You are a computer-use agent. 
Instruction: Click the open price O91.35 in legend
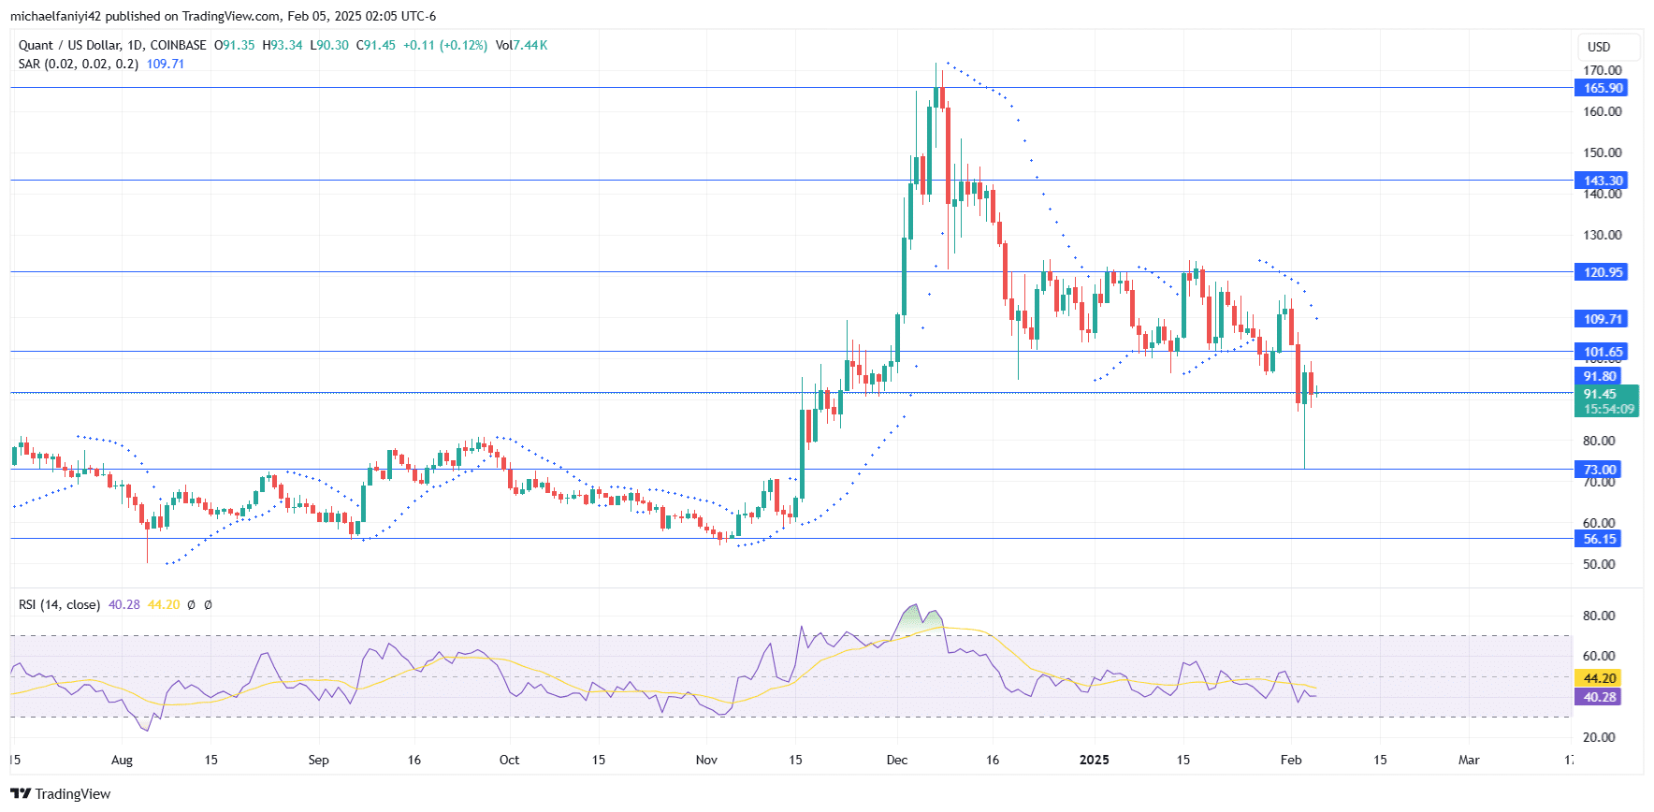(234, 45)
